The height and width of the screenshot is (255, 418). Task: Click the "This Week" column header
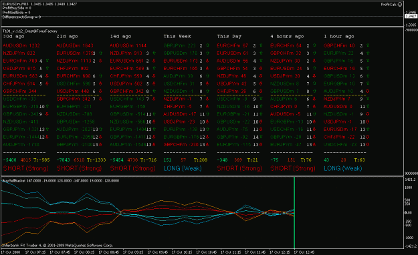coord(177,37)
